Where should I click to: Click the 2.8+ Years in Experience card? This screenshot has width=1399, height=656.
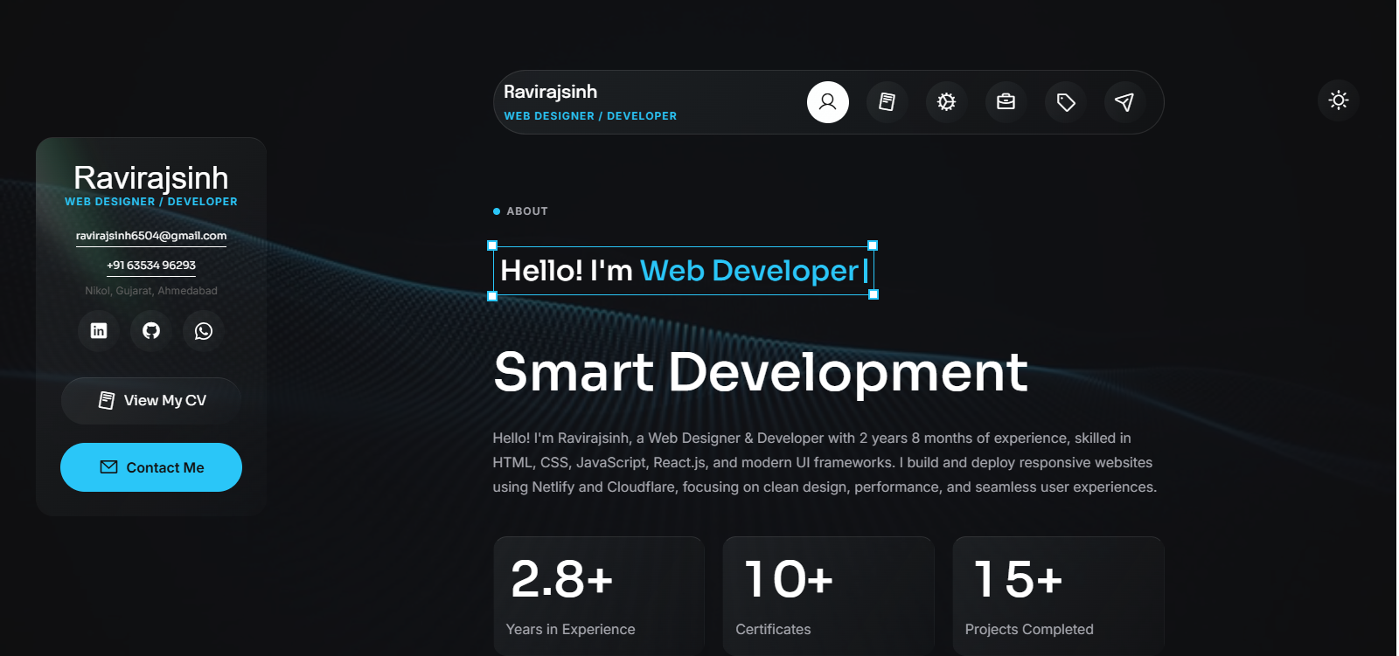(599, 595)
